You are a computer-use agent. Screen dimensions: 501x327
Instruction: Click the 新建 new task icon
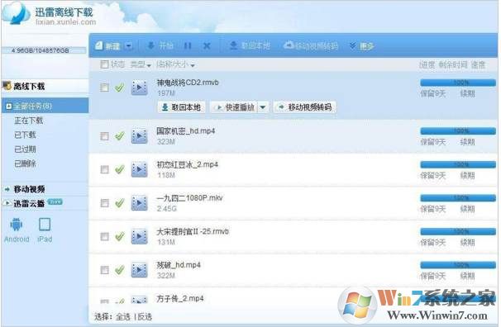point(99,45)
